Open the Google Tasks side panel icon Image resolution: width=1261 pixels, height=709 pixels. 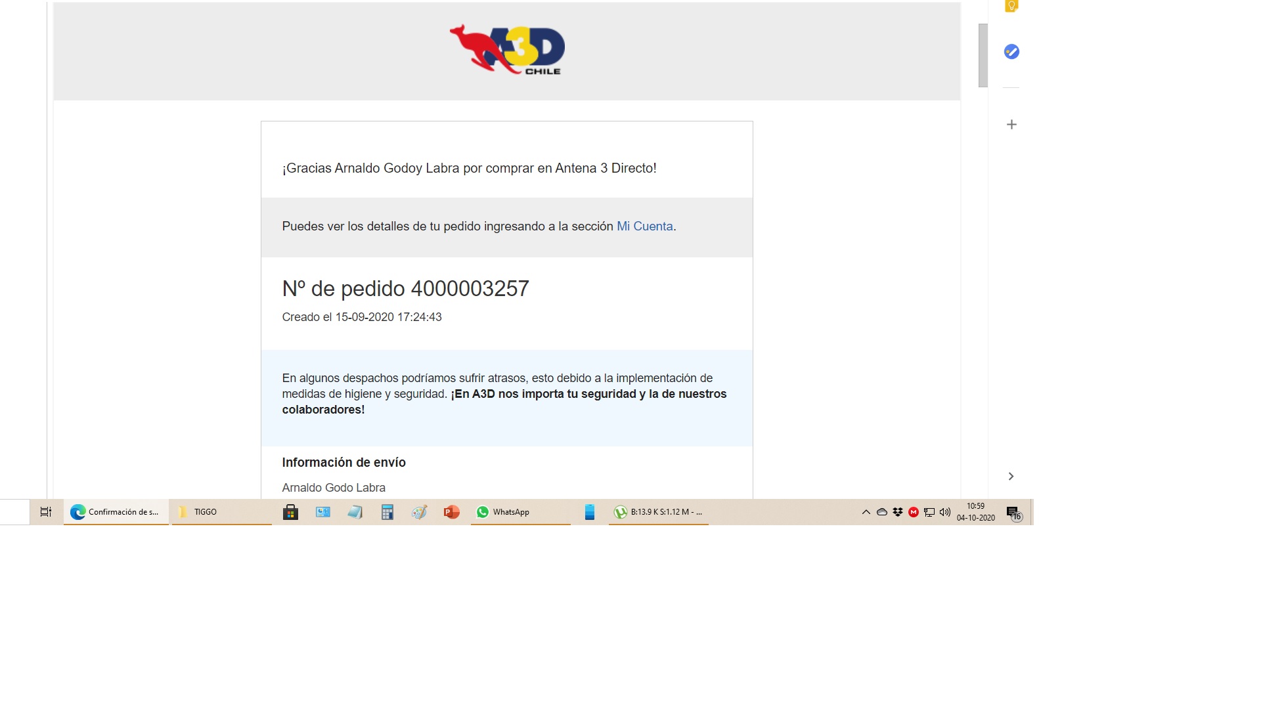point(1011,52)
